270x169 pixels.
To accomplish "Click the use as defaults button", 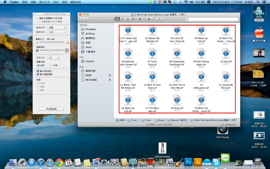I will pyautogui.click(x=51, y=109).
